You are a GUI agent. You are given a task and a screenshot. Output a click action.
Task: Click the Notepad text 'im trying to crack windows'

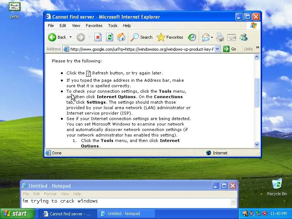click(x=60, y=201)
